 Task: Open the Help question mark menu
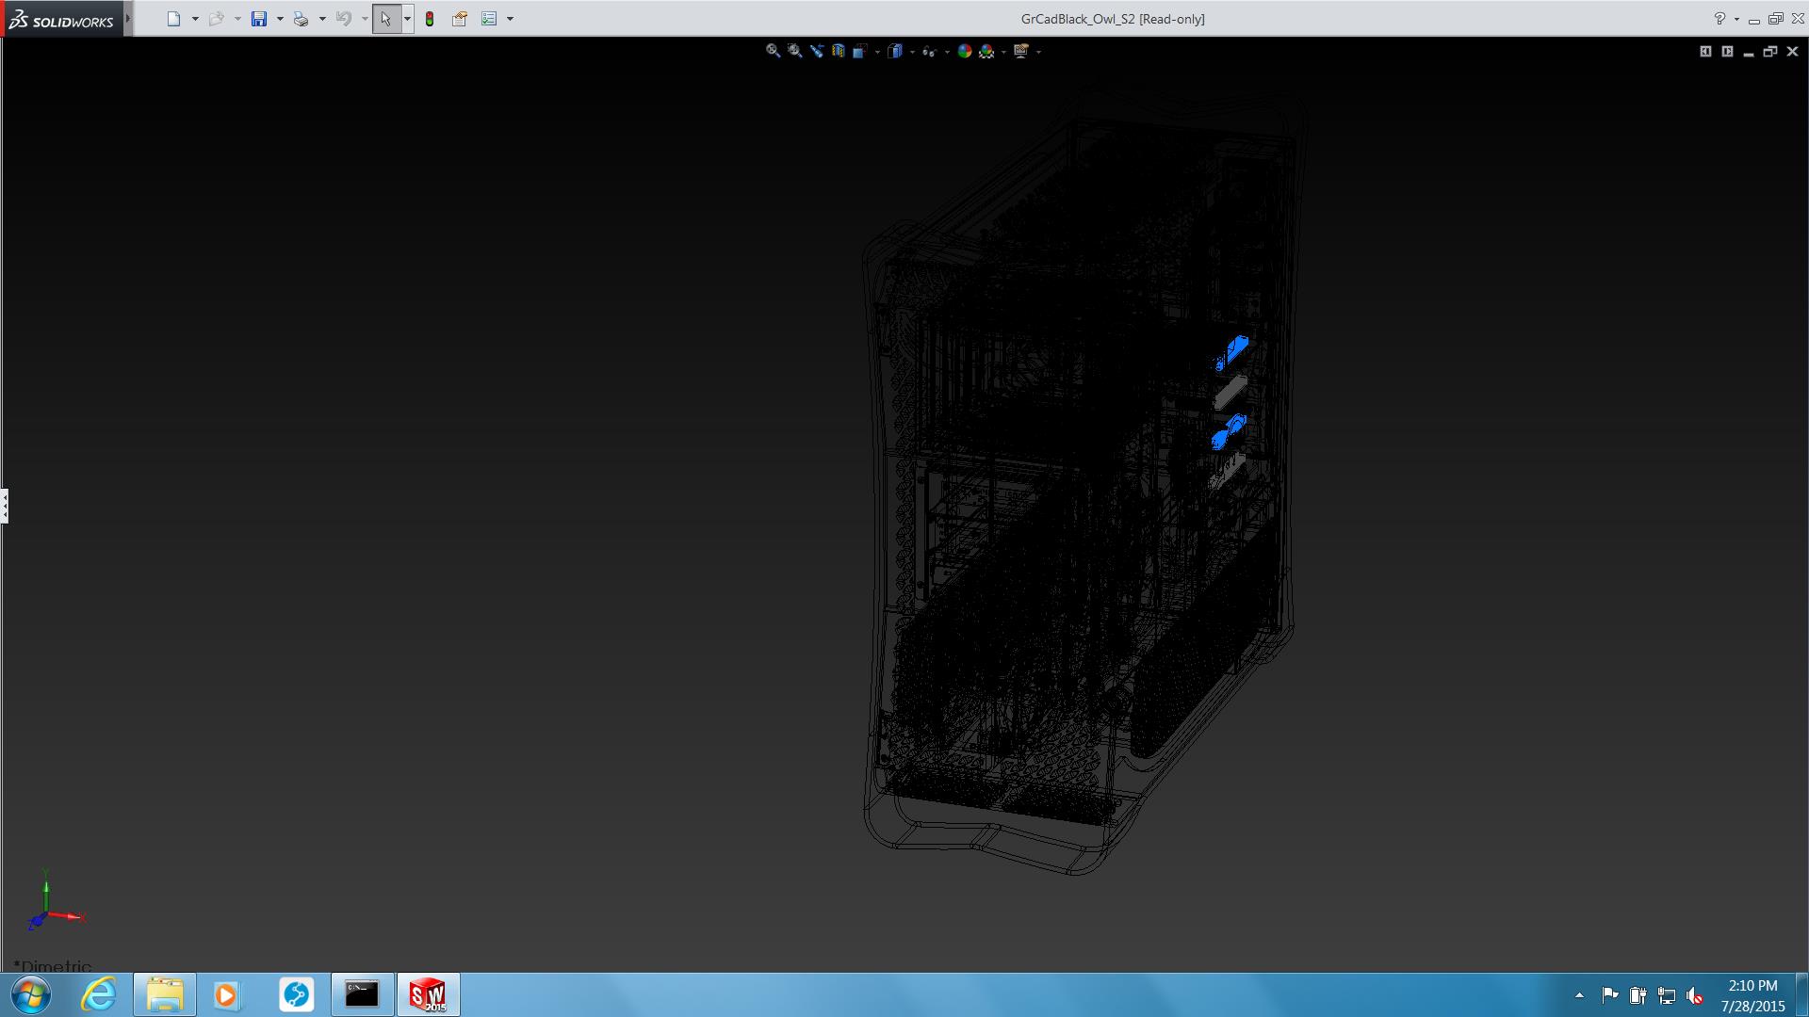(x=1719, y=19)
